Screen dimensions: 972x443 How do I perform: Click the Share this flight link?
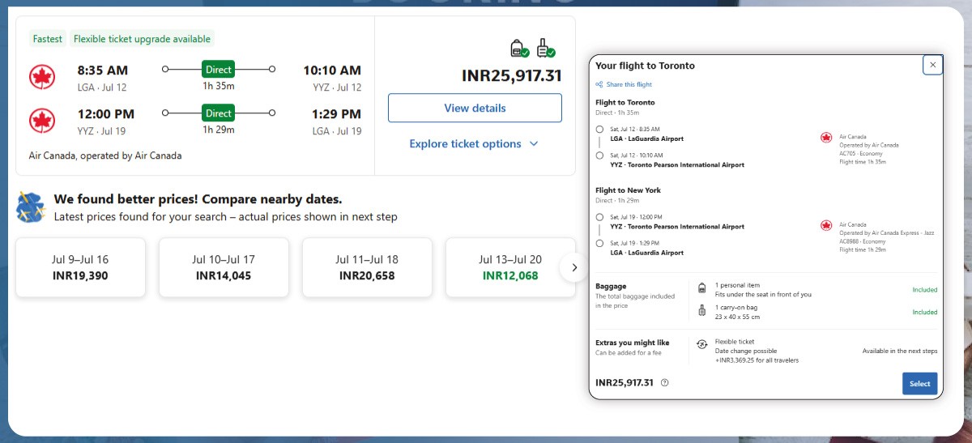(x=629, y=84)
